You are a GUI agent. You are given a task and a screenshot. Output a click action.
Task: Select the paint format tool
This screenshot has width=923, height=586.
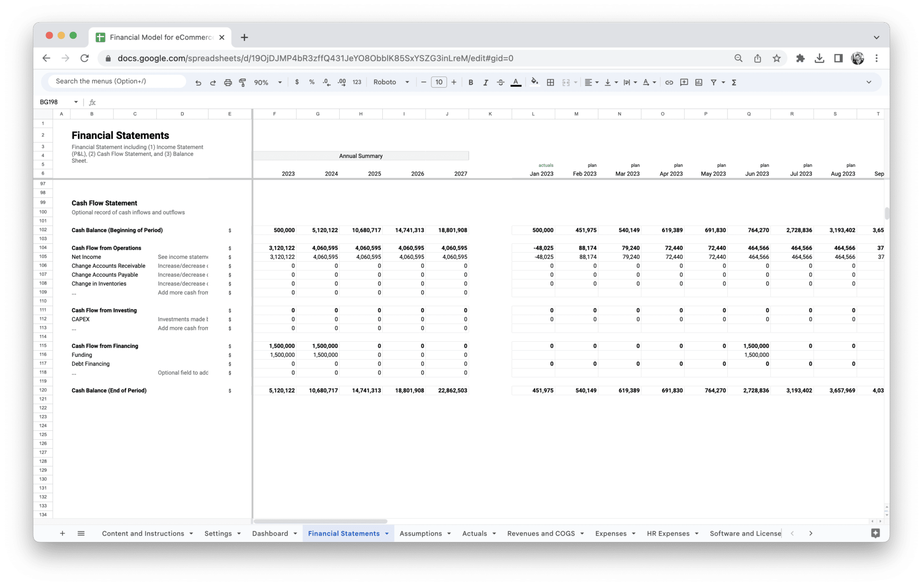click(x=242, y=82)
